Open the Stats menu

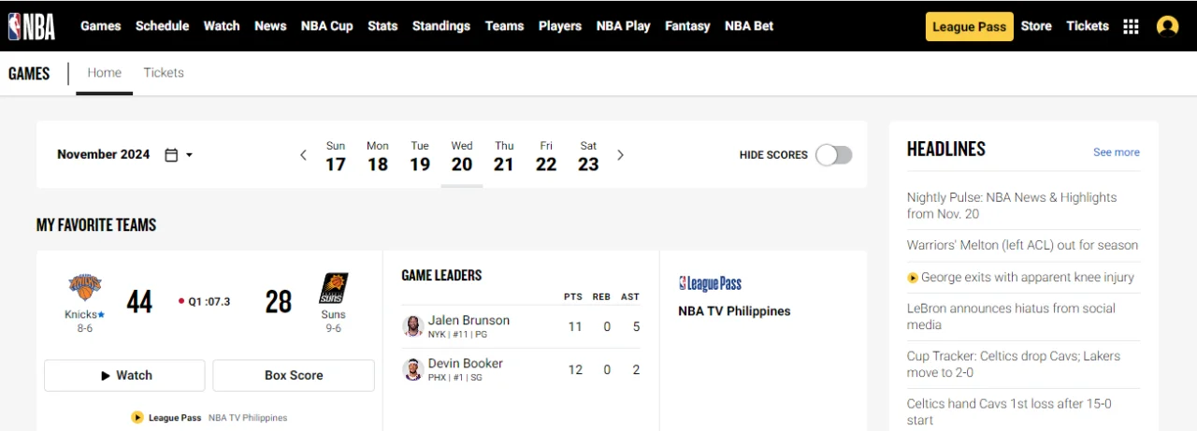tap(382, 26)
